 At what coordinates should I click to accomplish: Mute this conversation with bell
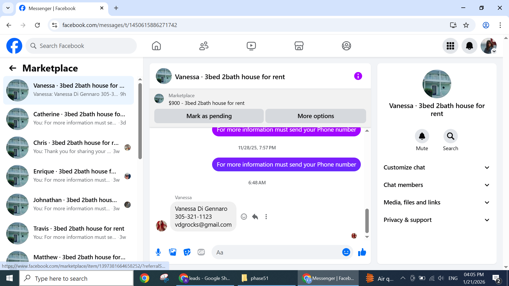click(422, 136)
